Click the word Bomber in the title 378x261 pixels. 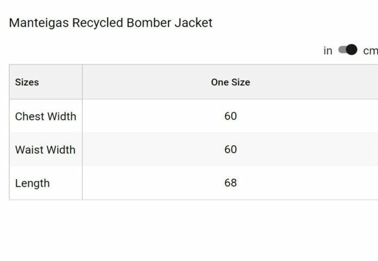coord(149,23)
